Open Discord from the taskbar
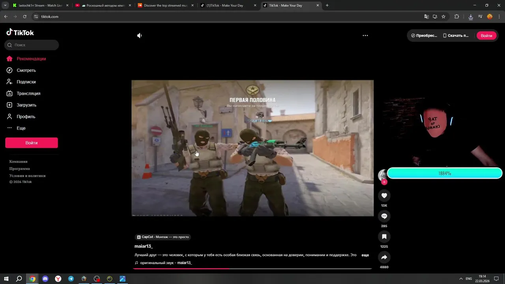The height and width of the screenshot is (284, 505). point(45,279)
